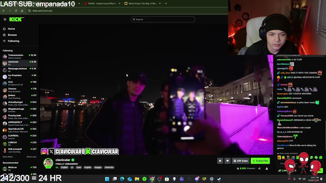This screenshot has height=183, width=326.
Task: Click username Iesocrypto in chat
Action: coord(282,94)
